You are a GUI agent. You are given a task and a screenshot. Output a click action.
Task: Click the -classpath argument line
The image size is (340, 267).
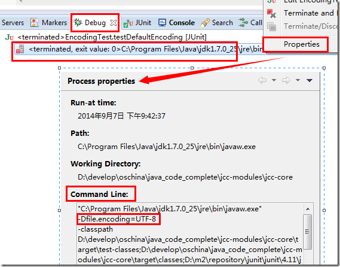pos(96,229)
